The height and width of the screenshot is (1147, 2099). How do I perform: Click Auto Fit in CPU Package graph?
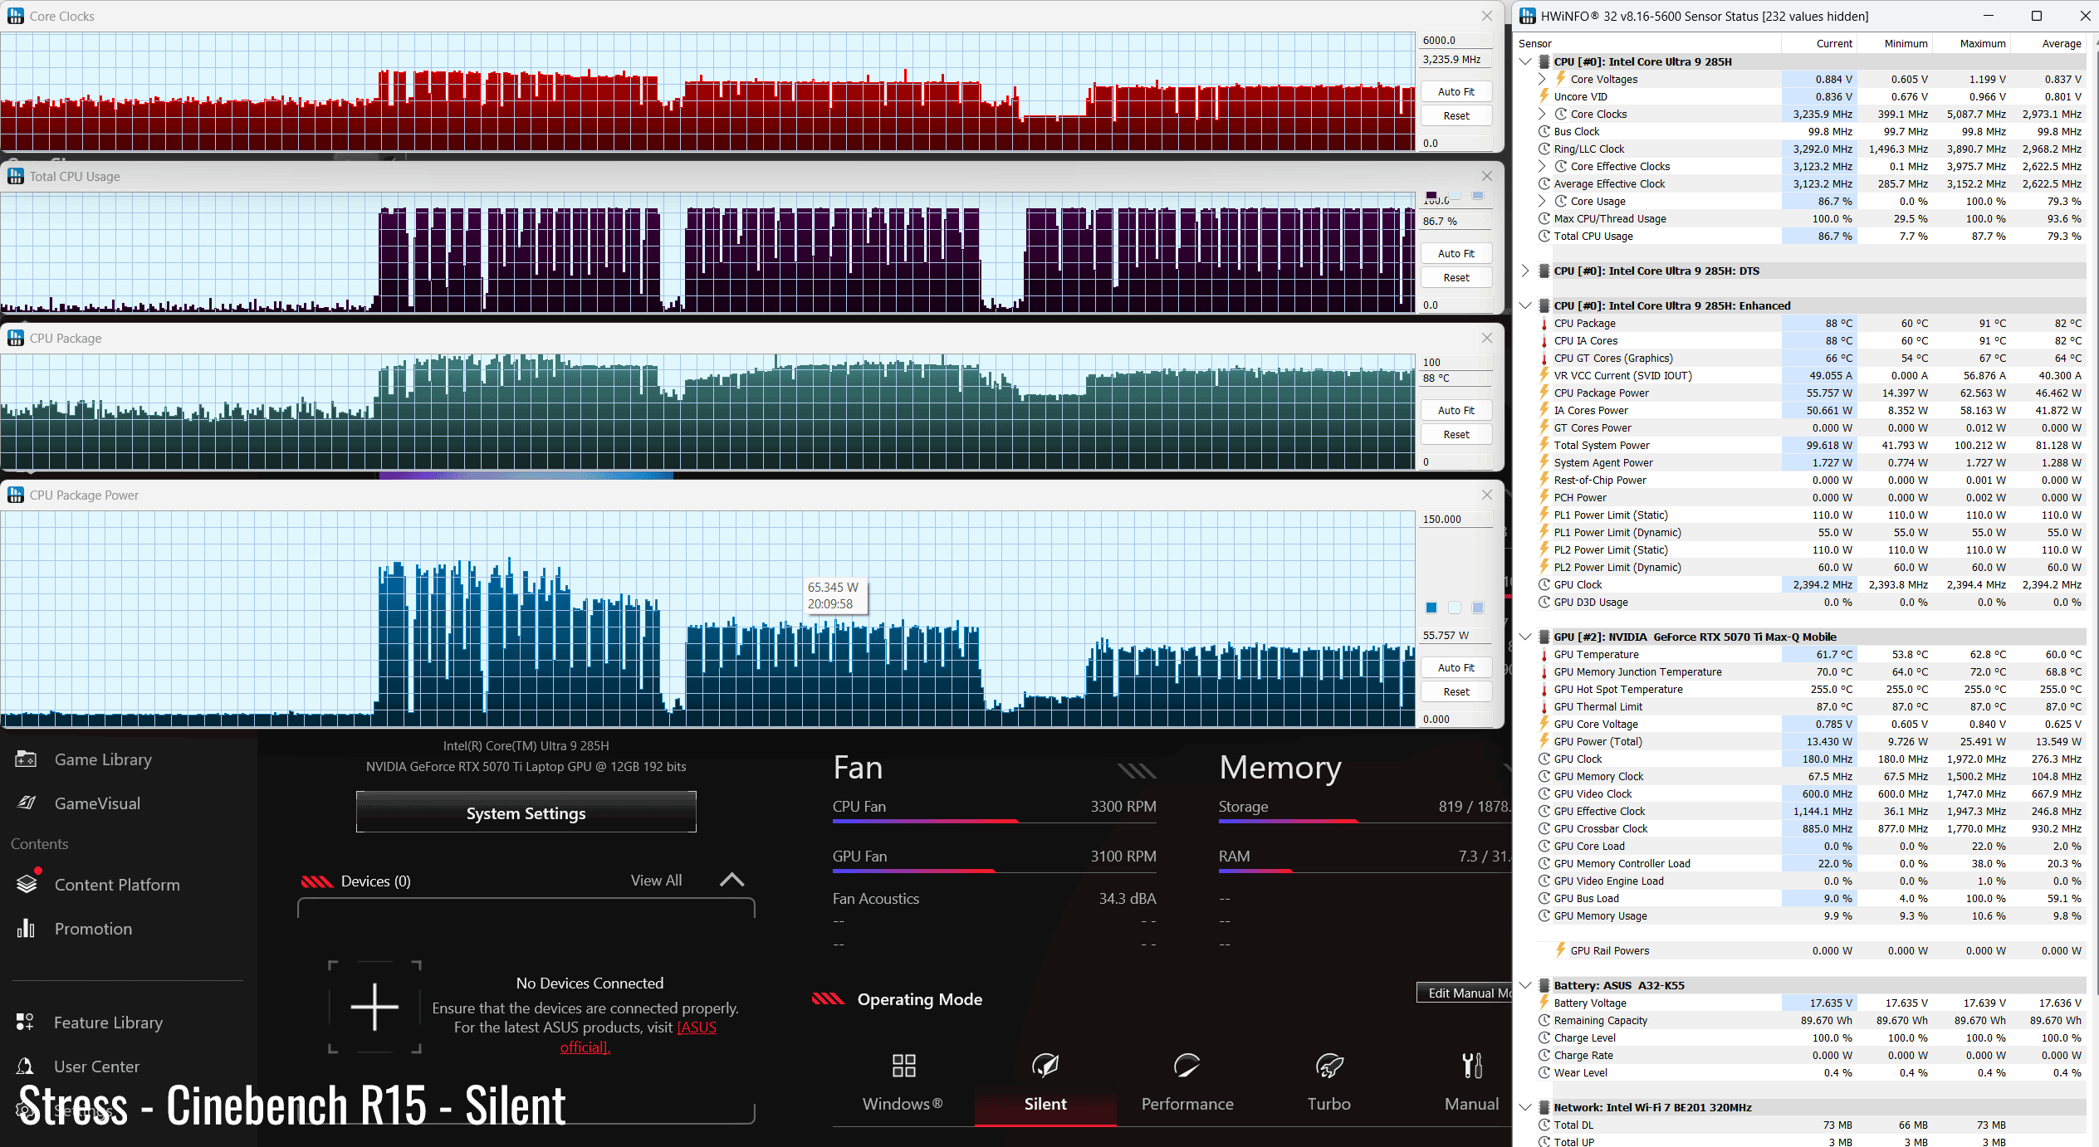(1456, 410)
